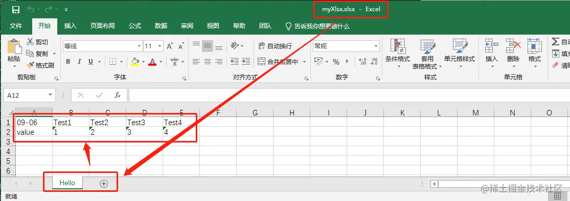Screen dimensions: 570x201
Task: Switch to the 插入 ribbon tab
Action: point(70,26)
